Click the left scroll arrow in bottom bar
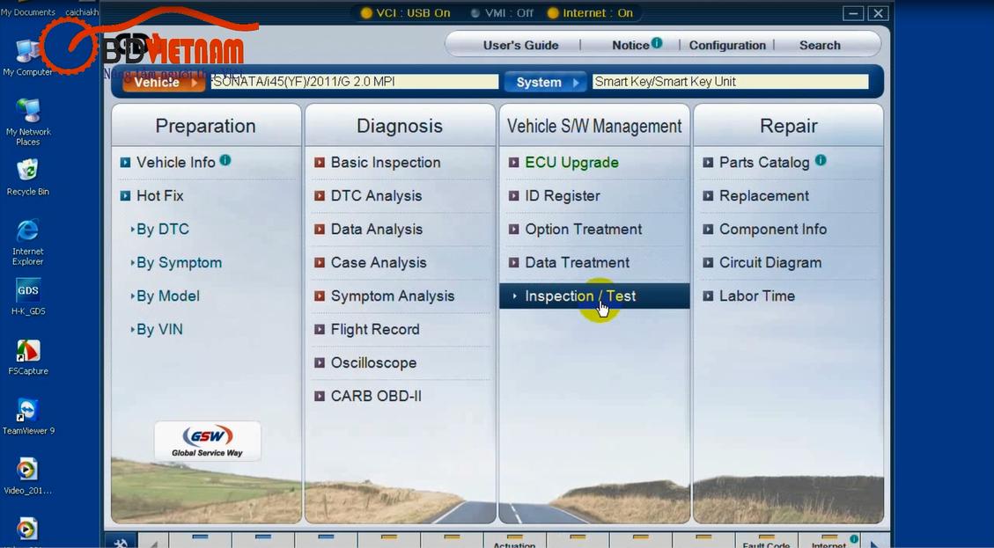 click(x=153, y=542)
